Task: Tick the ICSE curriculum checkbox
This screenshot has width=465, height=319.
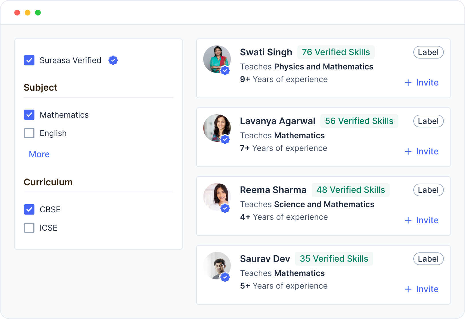Action: coord(29,228)
